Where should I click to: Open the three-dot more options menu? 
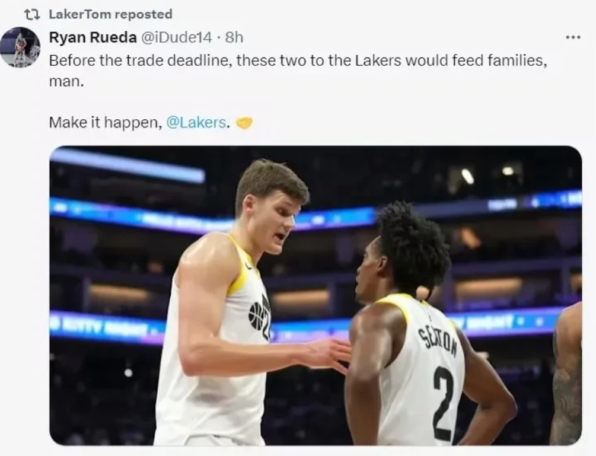tap(572, 37)
